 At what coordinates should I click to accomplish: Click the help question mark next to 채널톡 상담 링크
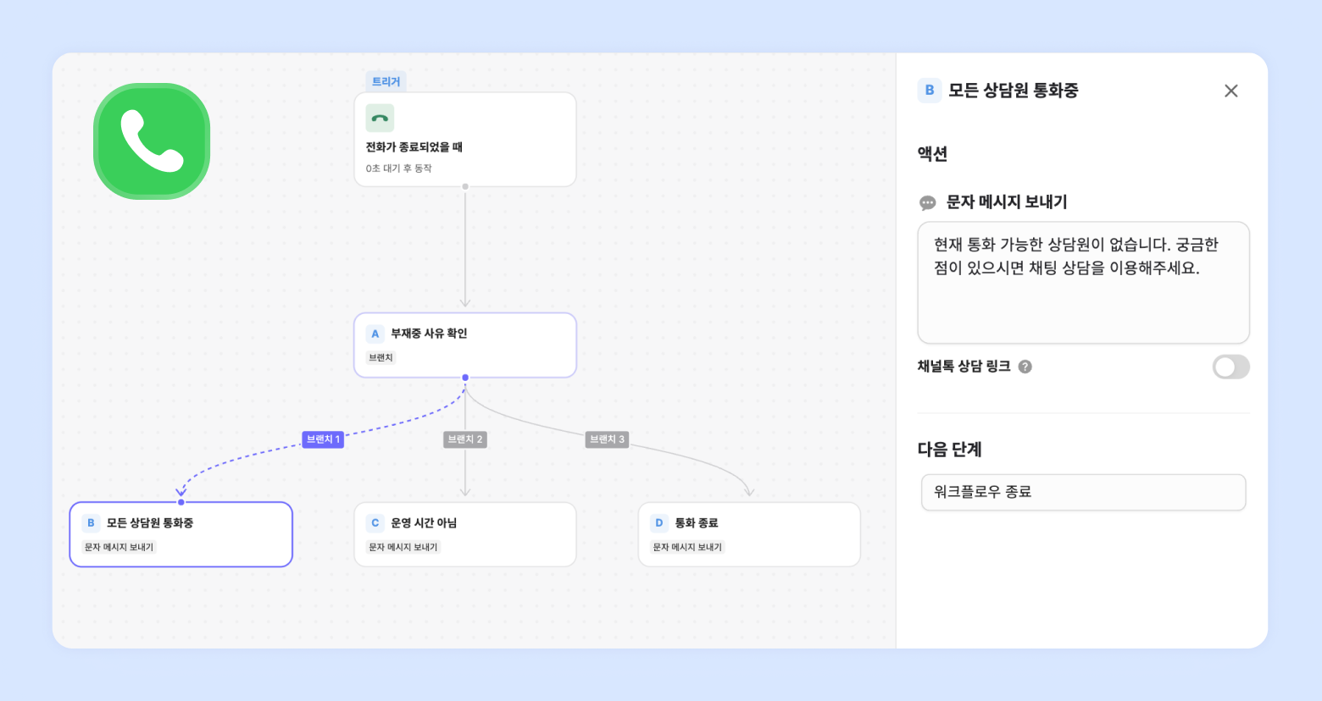tap(1025, 367)
